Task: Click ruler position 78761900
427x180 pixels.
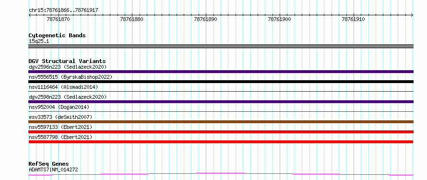Action: 279,19
